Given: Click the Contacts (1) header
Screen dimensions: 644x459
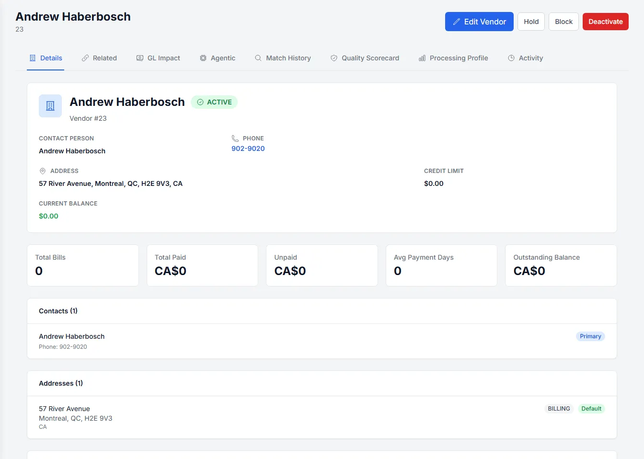Looking at the screenshot, I should point(58,311).
